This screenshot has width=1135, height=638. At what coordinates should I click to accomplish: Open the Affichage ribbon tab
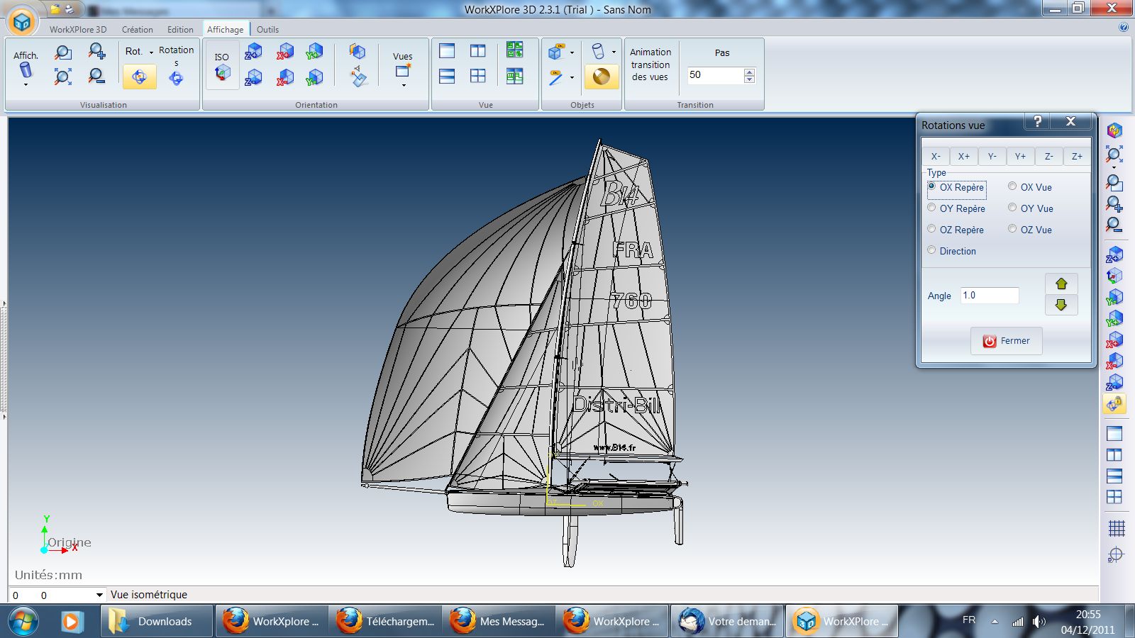226,29
